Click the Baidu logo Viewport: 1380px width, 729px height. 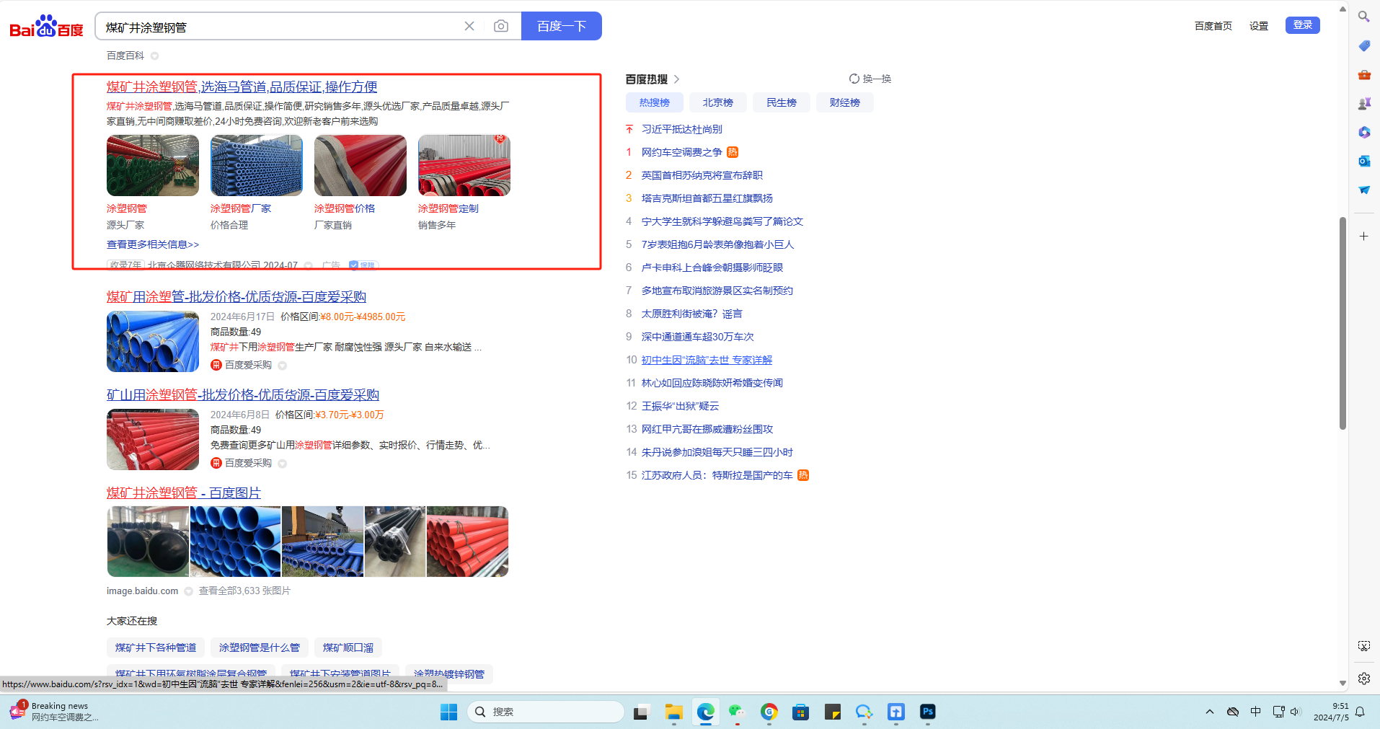coord(46,27)
